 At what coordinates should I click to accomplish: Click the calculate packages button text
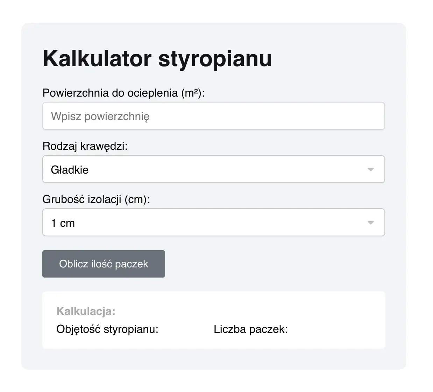(104, 264)
